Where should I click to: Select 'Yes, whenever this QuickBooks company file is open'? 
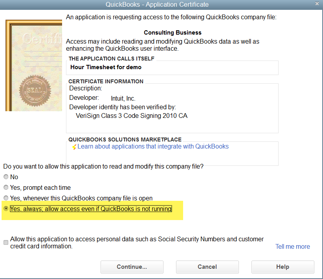coord(6,198)
